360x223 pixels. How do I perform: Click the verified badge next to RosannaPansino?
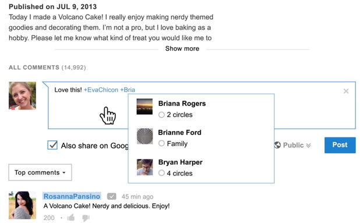click(x=112, y=196)
